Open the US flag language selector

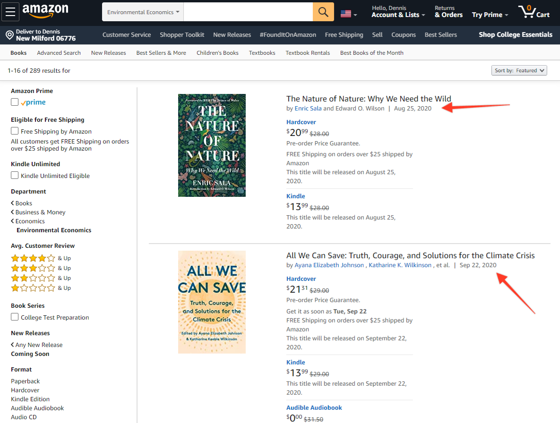coord(349,14)
